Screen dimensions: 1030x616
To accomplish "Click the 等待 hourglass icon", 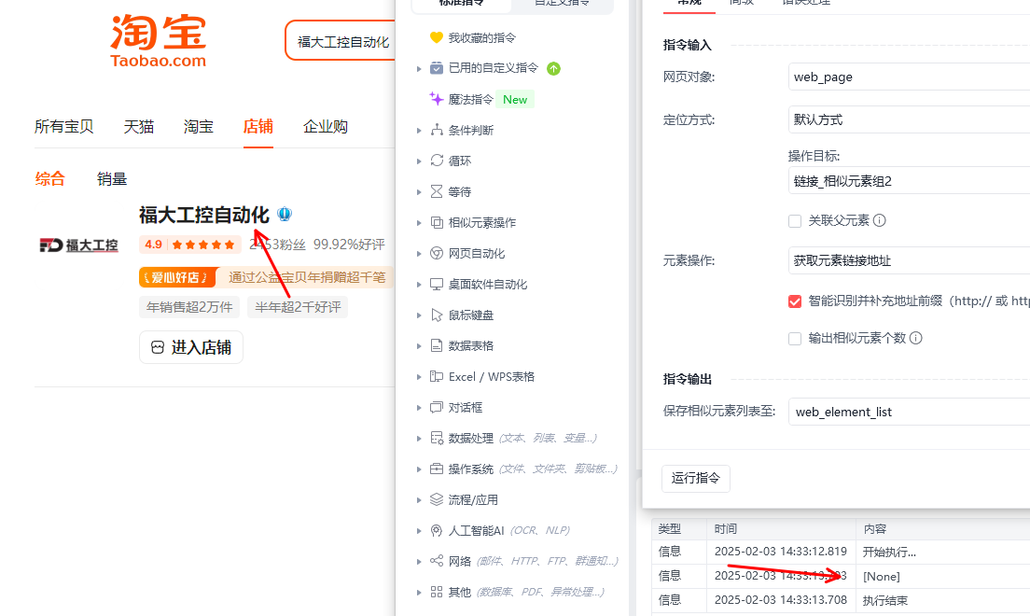I will [437, 191].
